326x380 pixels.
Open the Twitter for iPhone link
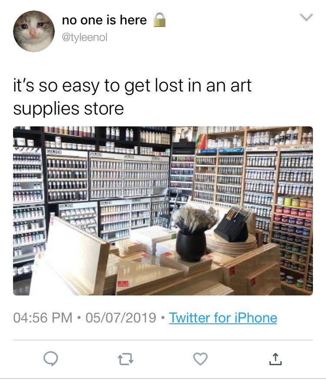(x=223, y=318)
